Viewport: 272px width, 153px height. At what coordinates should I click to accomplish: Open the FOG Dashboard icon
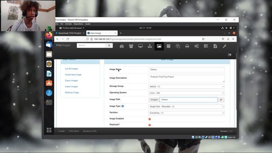click(x=122, y=46)
